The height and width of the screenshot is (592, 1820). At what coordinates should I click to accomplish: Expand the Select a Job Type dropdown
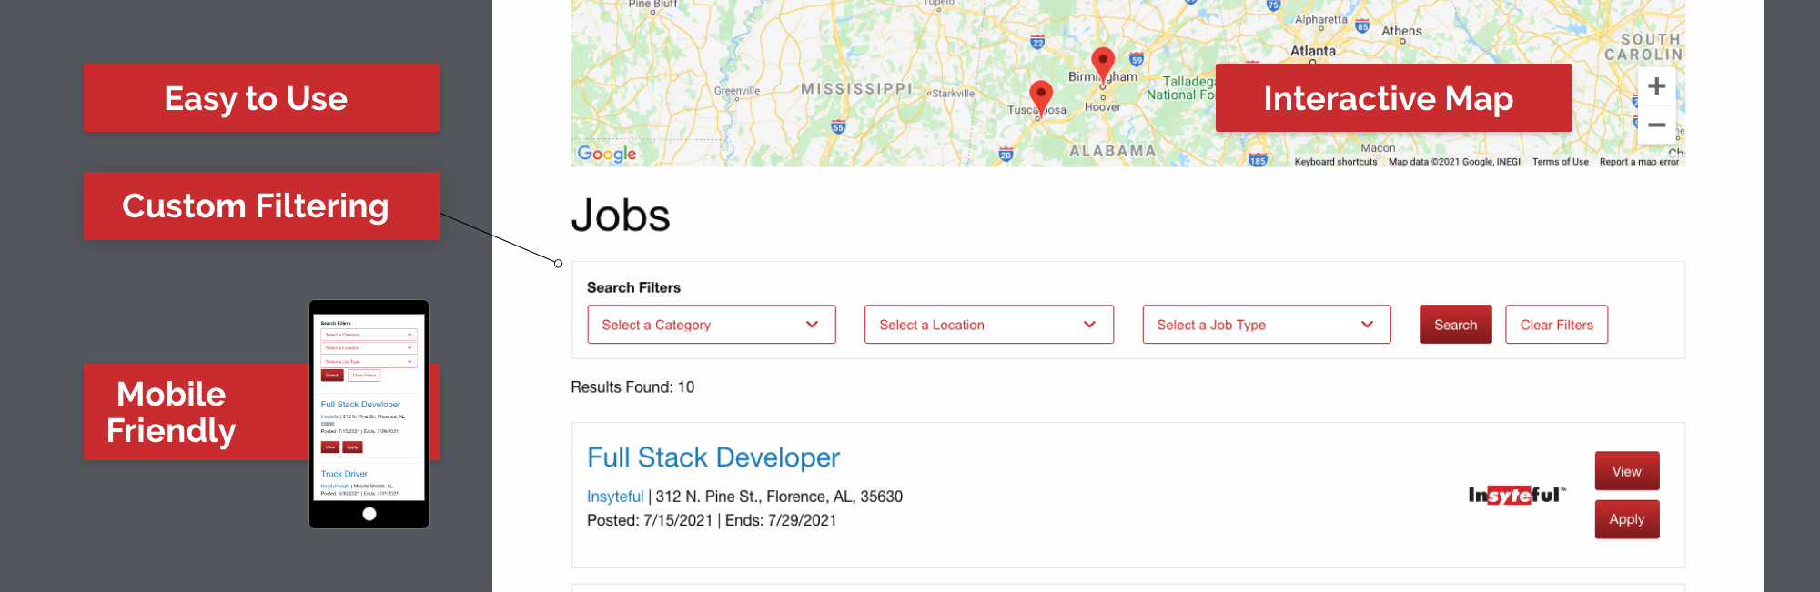(x=1266, y=325)
